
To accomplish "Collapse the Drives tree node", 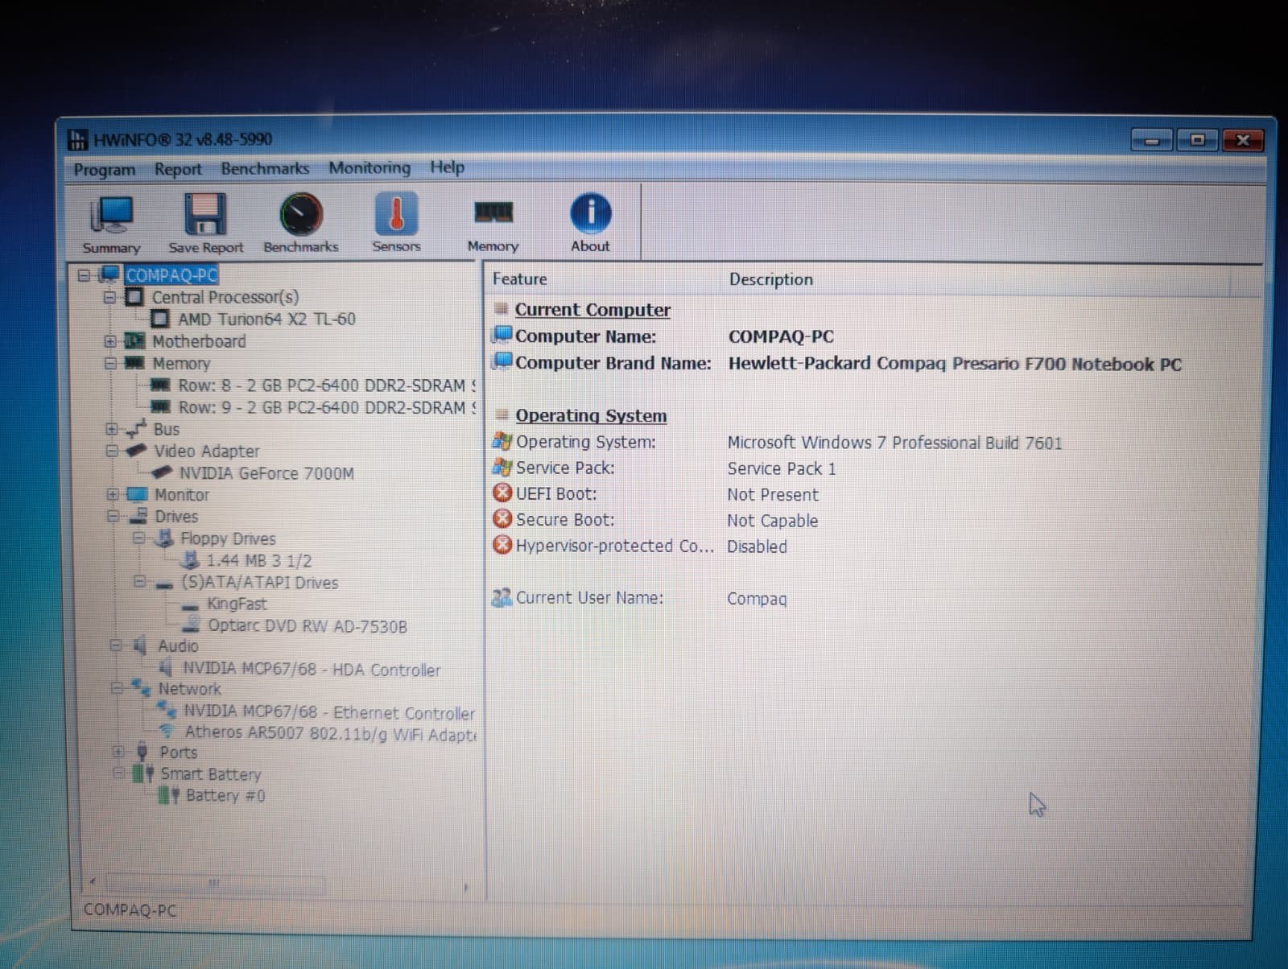I will pyautogui.click(x=114, y=516).
